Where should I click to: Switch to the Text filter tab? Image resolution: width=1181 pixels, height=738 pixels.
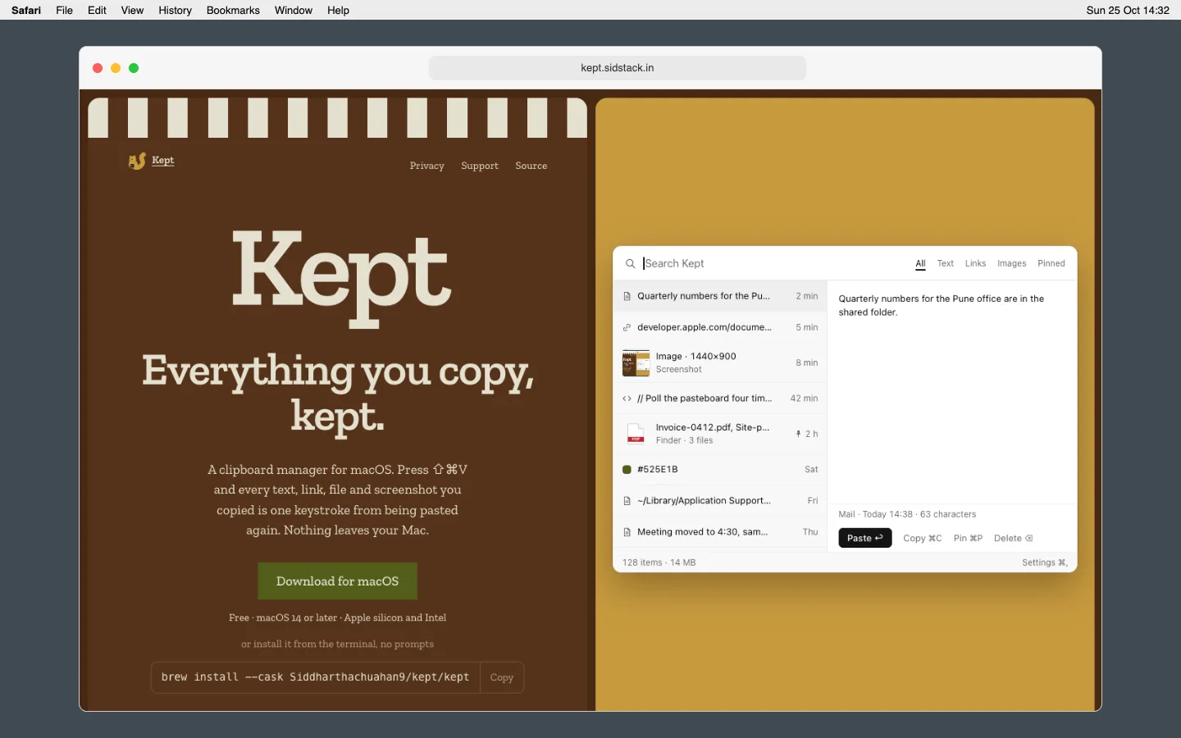pyautogui.click(x=945, y=264)
